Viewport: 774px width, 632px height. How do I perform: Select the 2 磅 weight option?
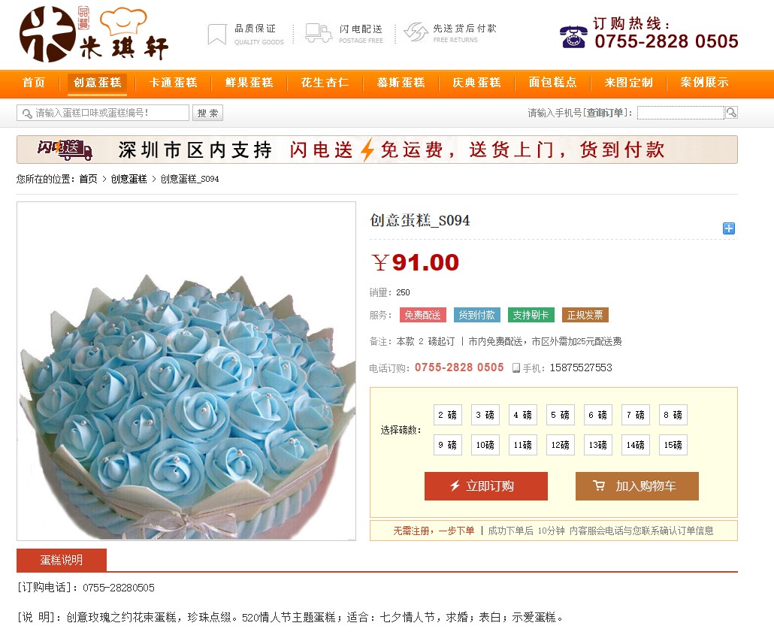click(x=448, y=415)
